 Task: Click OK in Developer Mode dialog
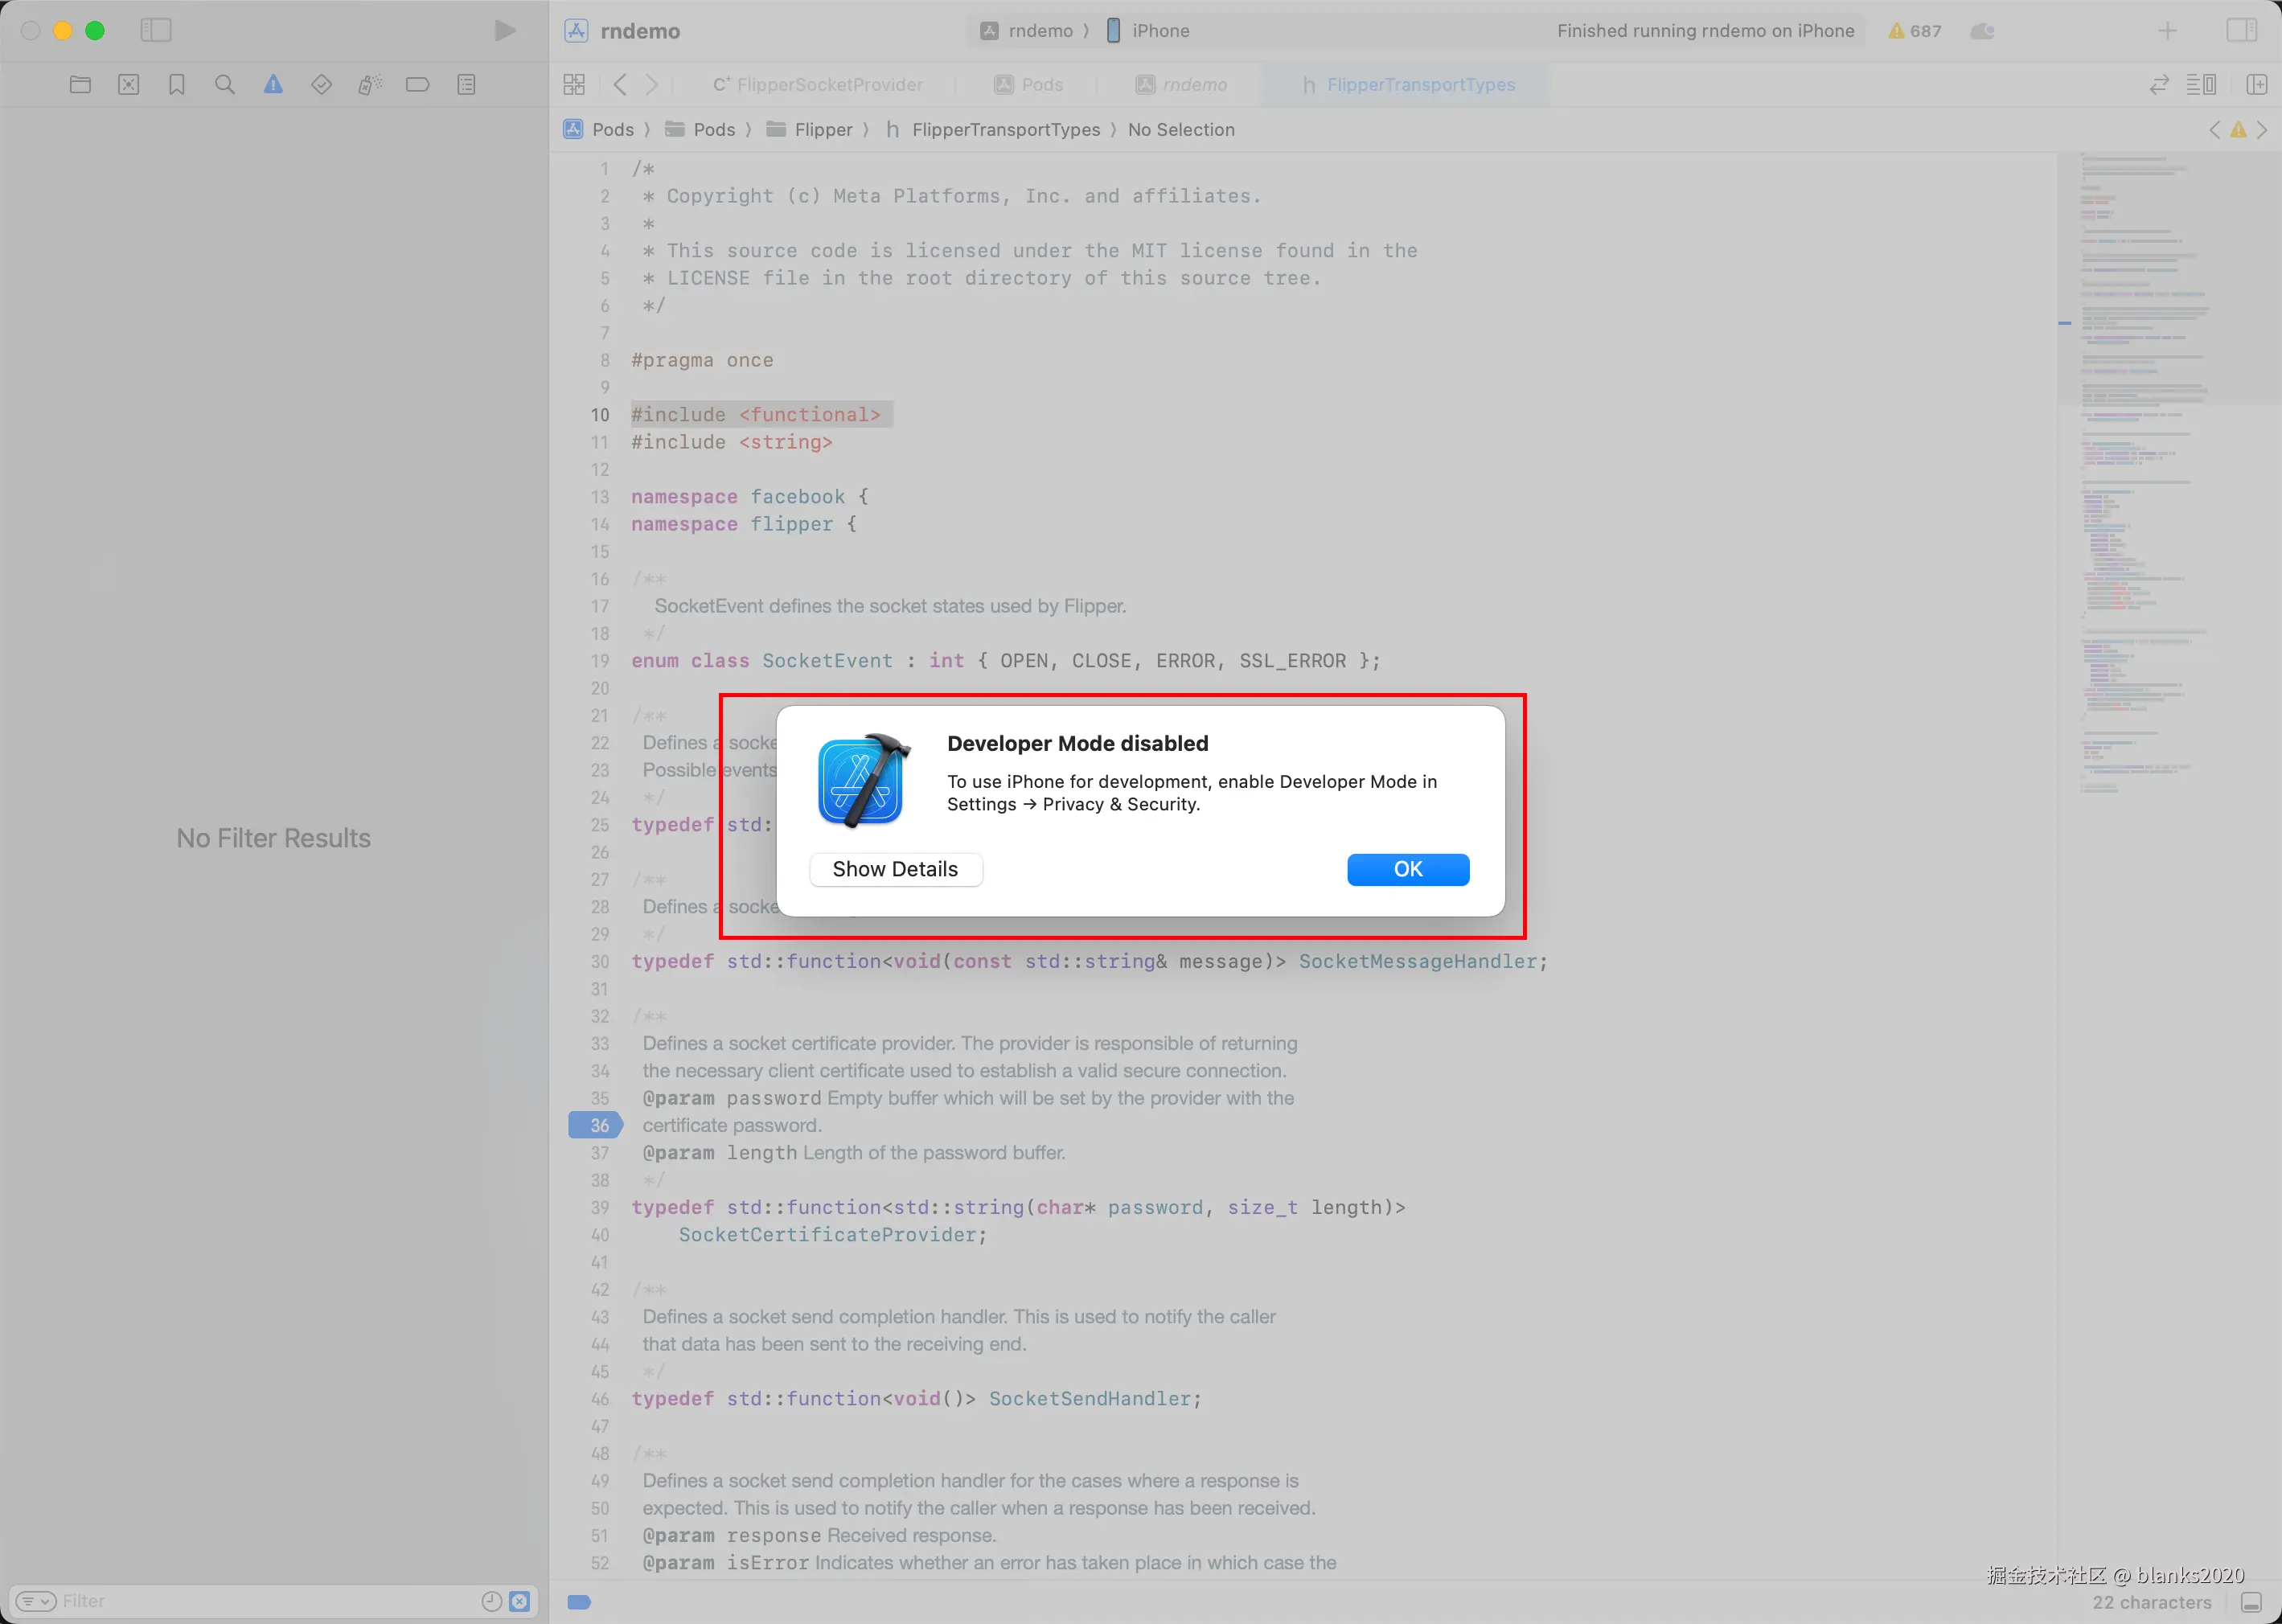coord(1407,869)
